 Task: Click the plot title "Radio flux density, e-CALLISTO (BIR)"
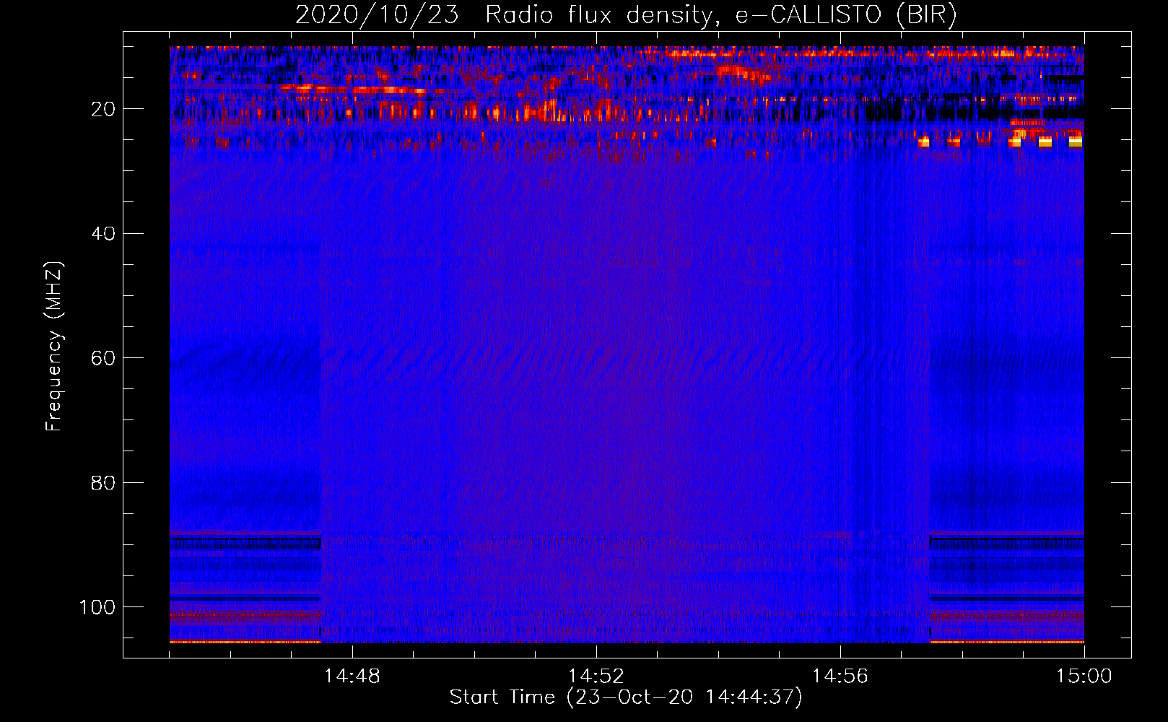720,15
